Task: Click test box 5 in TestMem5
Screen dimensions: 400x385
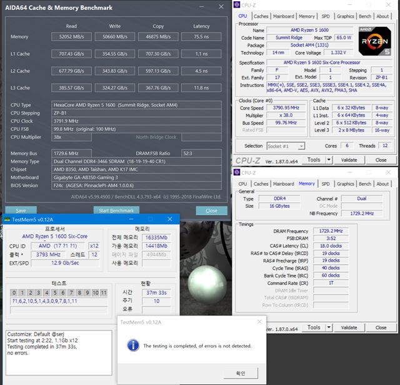Action: [55, 293]
